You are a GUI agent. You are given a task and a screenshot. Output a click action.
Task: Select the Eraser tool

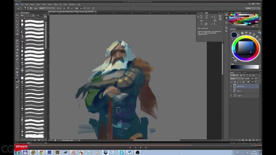(x=17, y=46)
